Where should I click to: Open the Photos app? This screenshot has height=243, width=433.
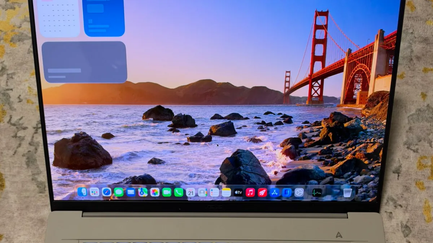coord(155,192)
